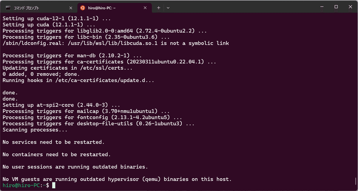The image size is (358, 191).
Task: Select the hiro@hiro-PC: ~ tab title
Action: (x=102, y=8)
